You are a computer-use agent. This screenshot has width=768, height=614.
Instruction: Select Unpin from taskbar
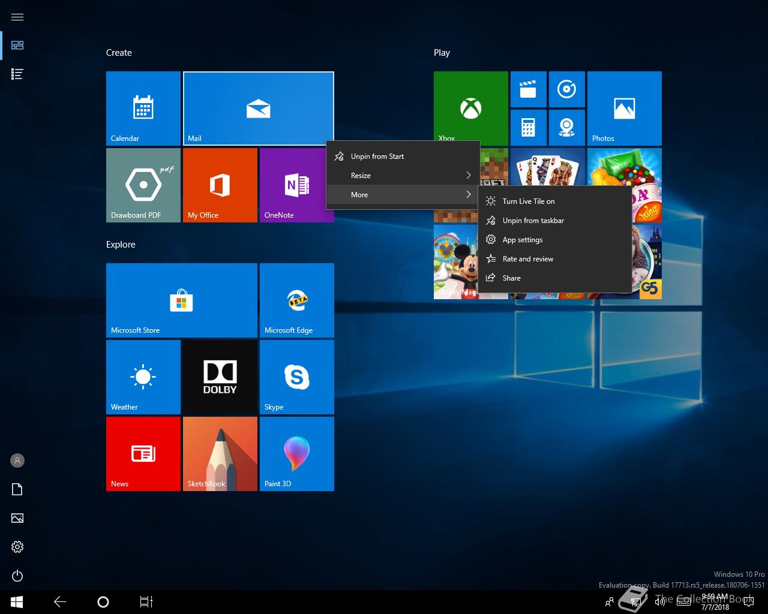tap(555, 221)
